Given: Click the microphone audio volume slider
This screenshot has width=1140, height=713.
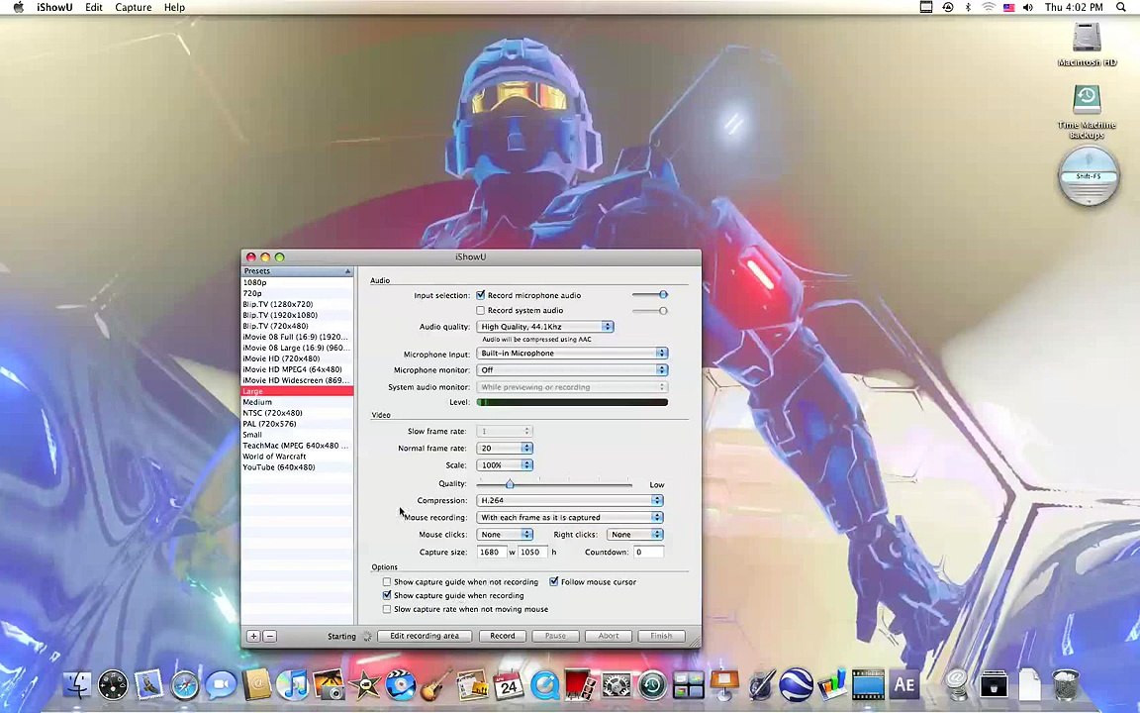Looking at the screenshot, I should click(650, 295).
